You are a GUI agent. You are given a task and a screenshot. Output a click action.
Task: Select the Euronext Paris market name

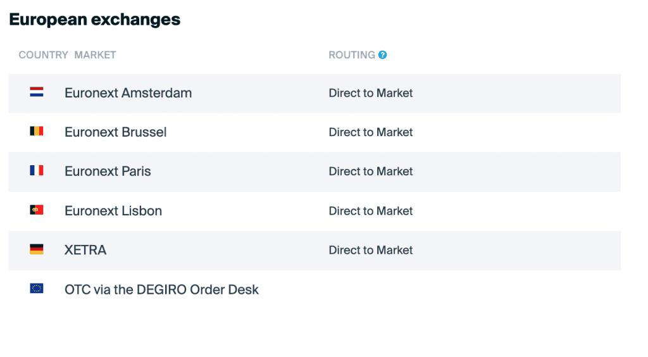click(108, 172)
